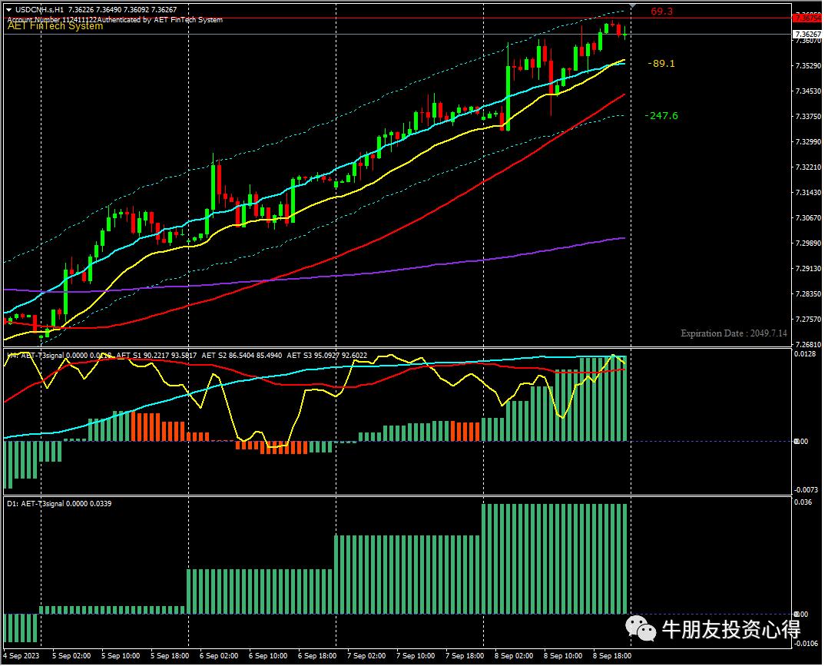Screen dimensions: 828x666
Task: Click the WeChat logo in the watermark
Action: coord(641,629)
